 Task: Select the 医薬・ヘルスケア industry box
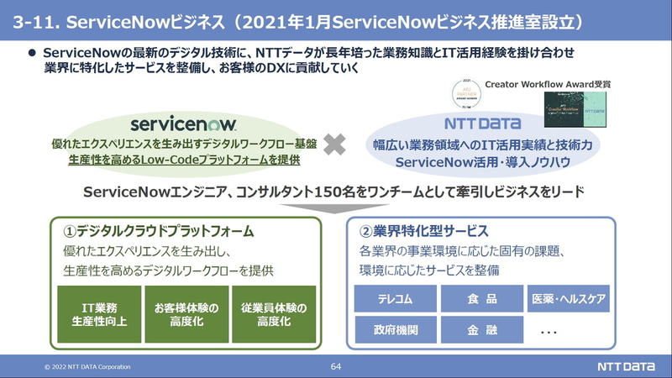point(569,298)
